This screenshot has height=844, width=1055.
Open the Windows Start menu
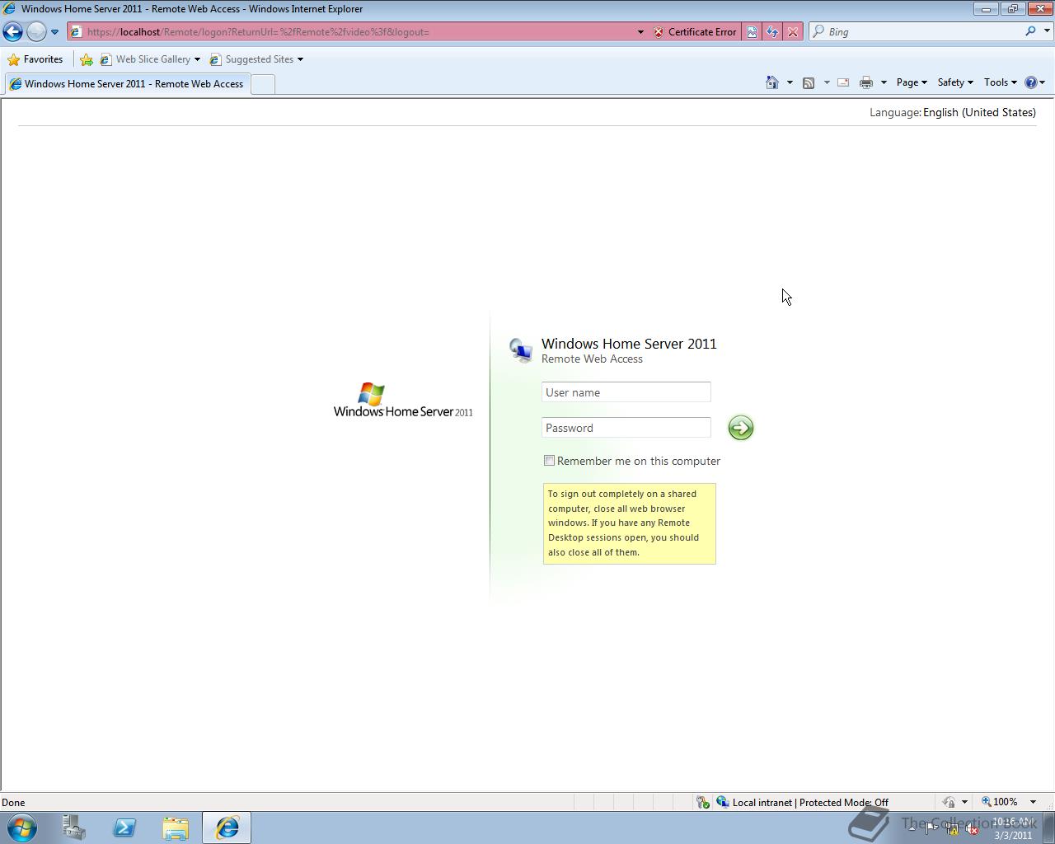(x=22, y=828)
